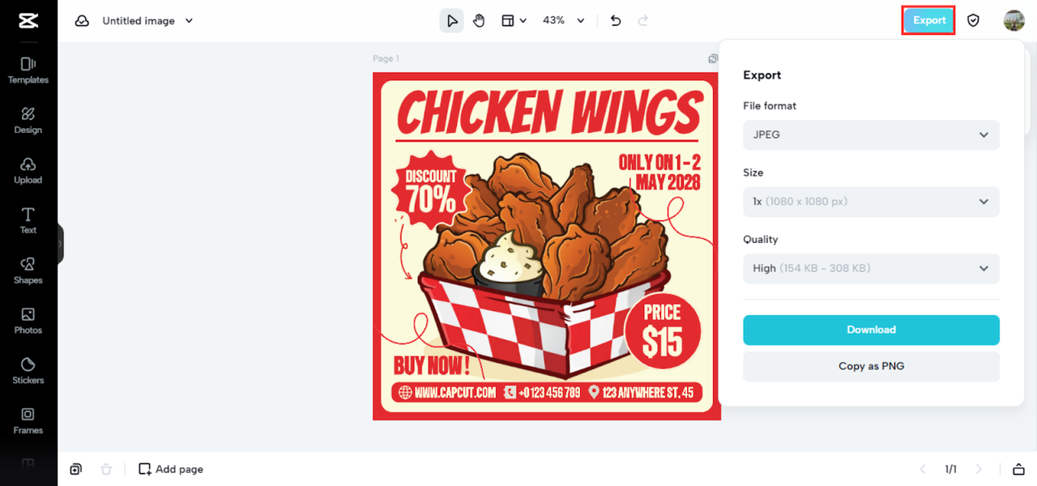Click the Download button

tap(871, 330)
